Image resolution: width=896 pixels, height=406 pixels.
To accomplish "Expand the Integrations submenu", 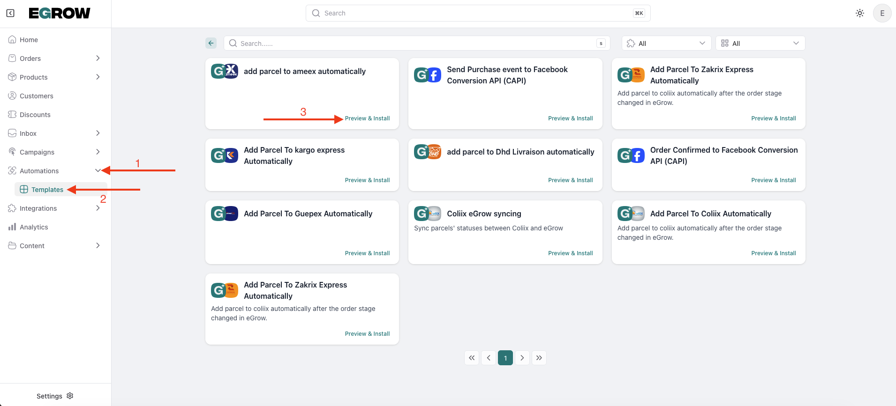I will pyautogui.click(x=98, y=208).
